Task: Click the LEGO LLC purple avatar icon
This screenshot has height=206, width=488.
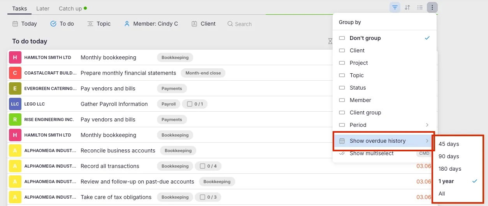Action: 15,104
